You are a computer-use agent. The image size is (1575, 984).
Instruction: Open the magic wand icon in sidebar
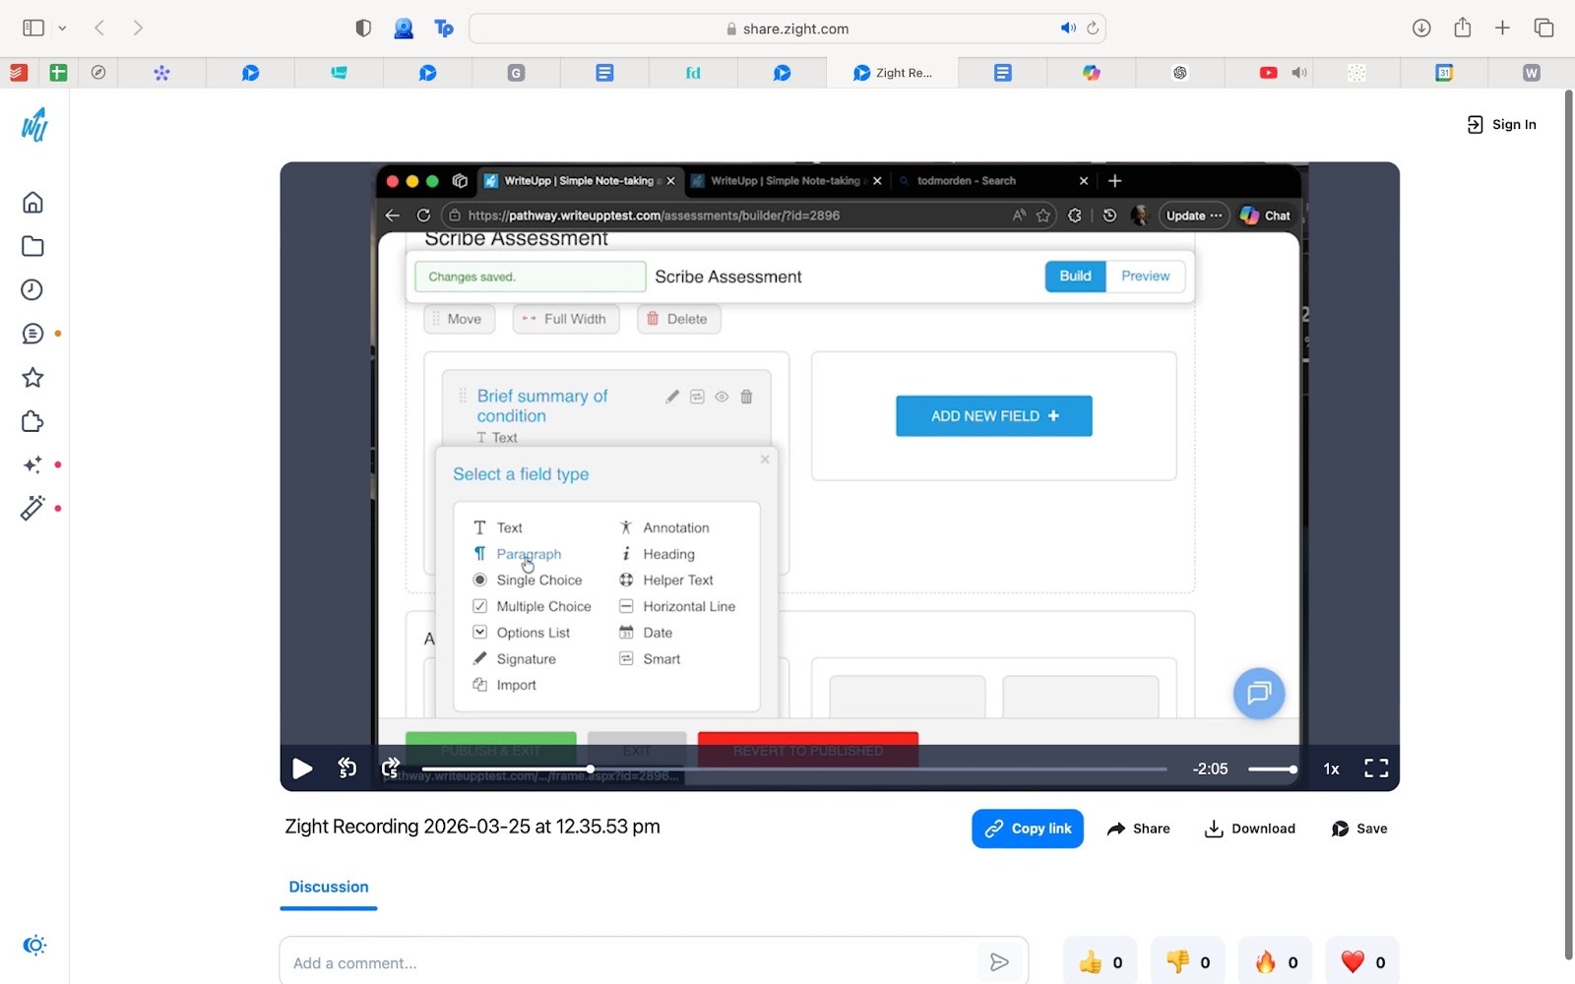point(32,508)
